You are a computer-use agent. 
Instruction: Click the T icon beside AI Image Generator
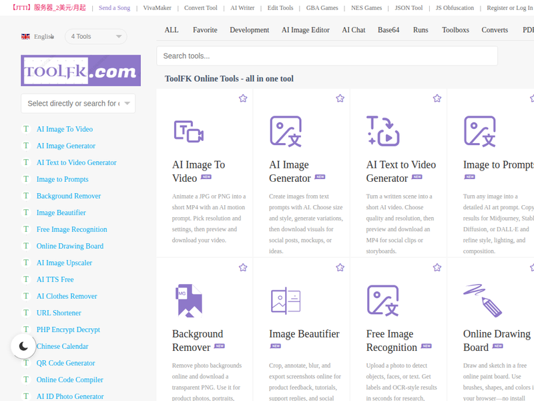[x=26, y=146]
